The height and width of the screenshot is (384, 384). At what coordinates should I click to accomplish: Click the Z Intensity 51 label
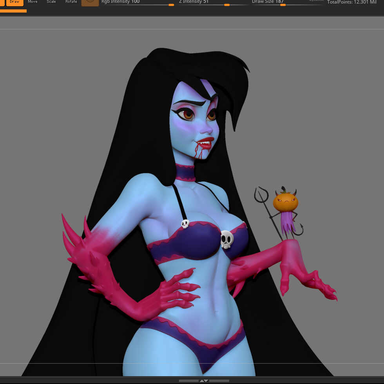(x=194, y=2)
